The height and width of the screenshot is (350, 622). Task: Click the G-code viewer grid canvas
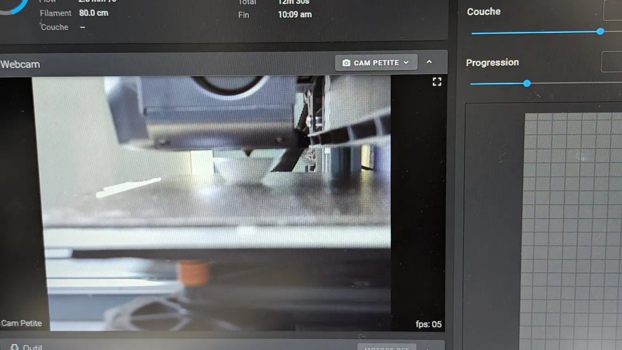click(x=573, y=232)
